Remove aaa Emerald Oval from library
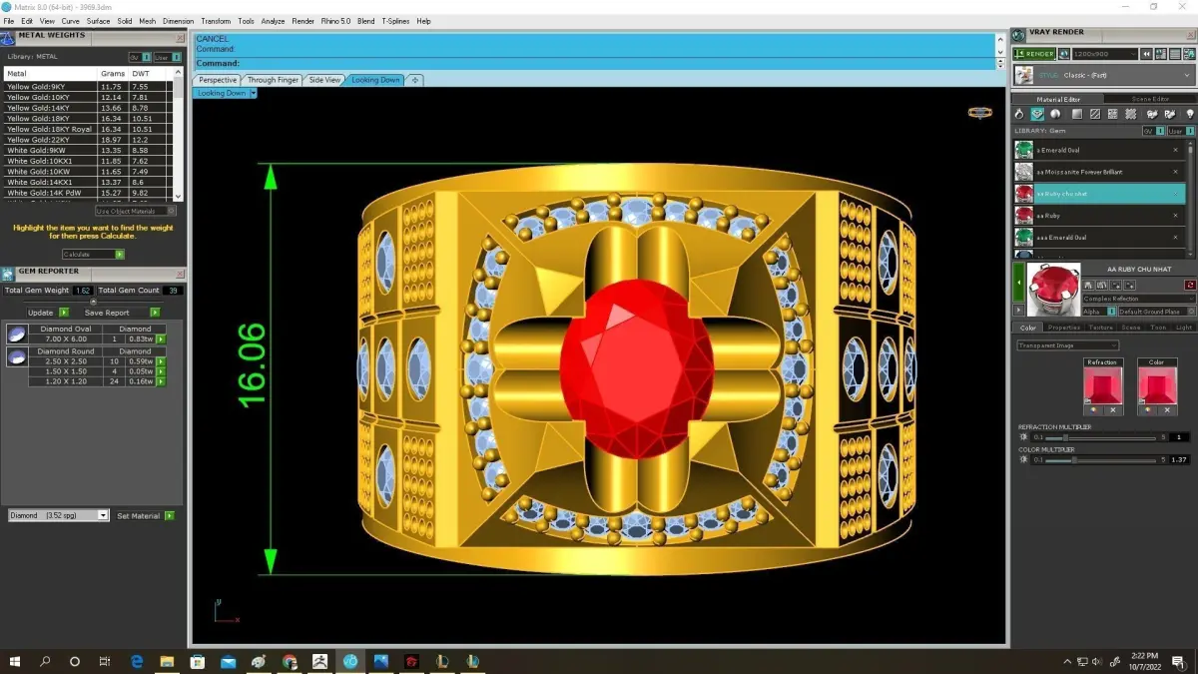 [x=1175, y=238]
